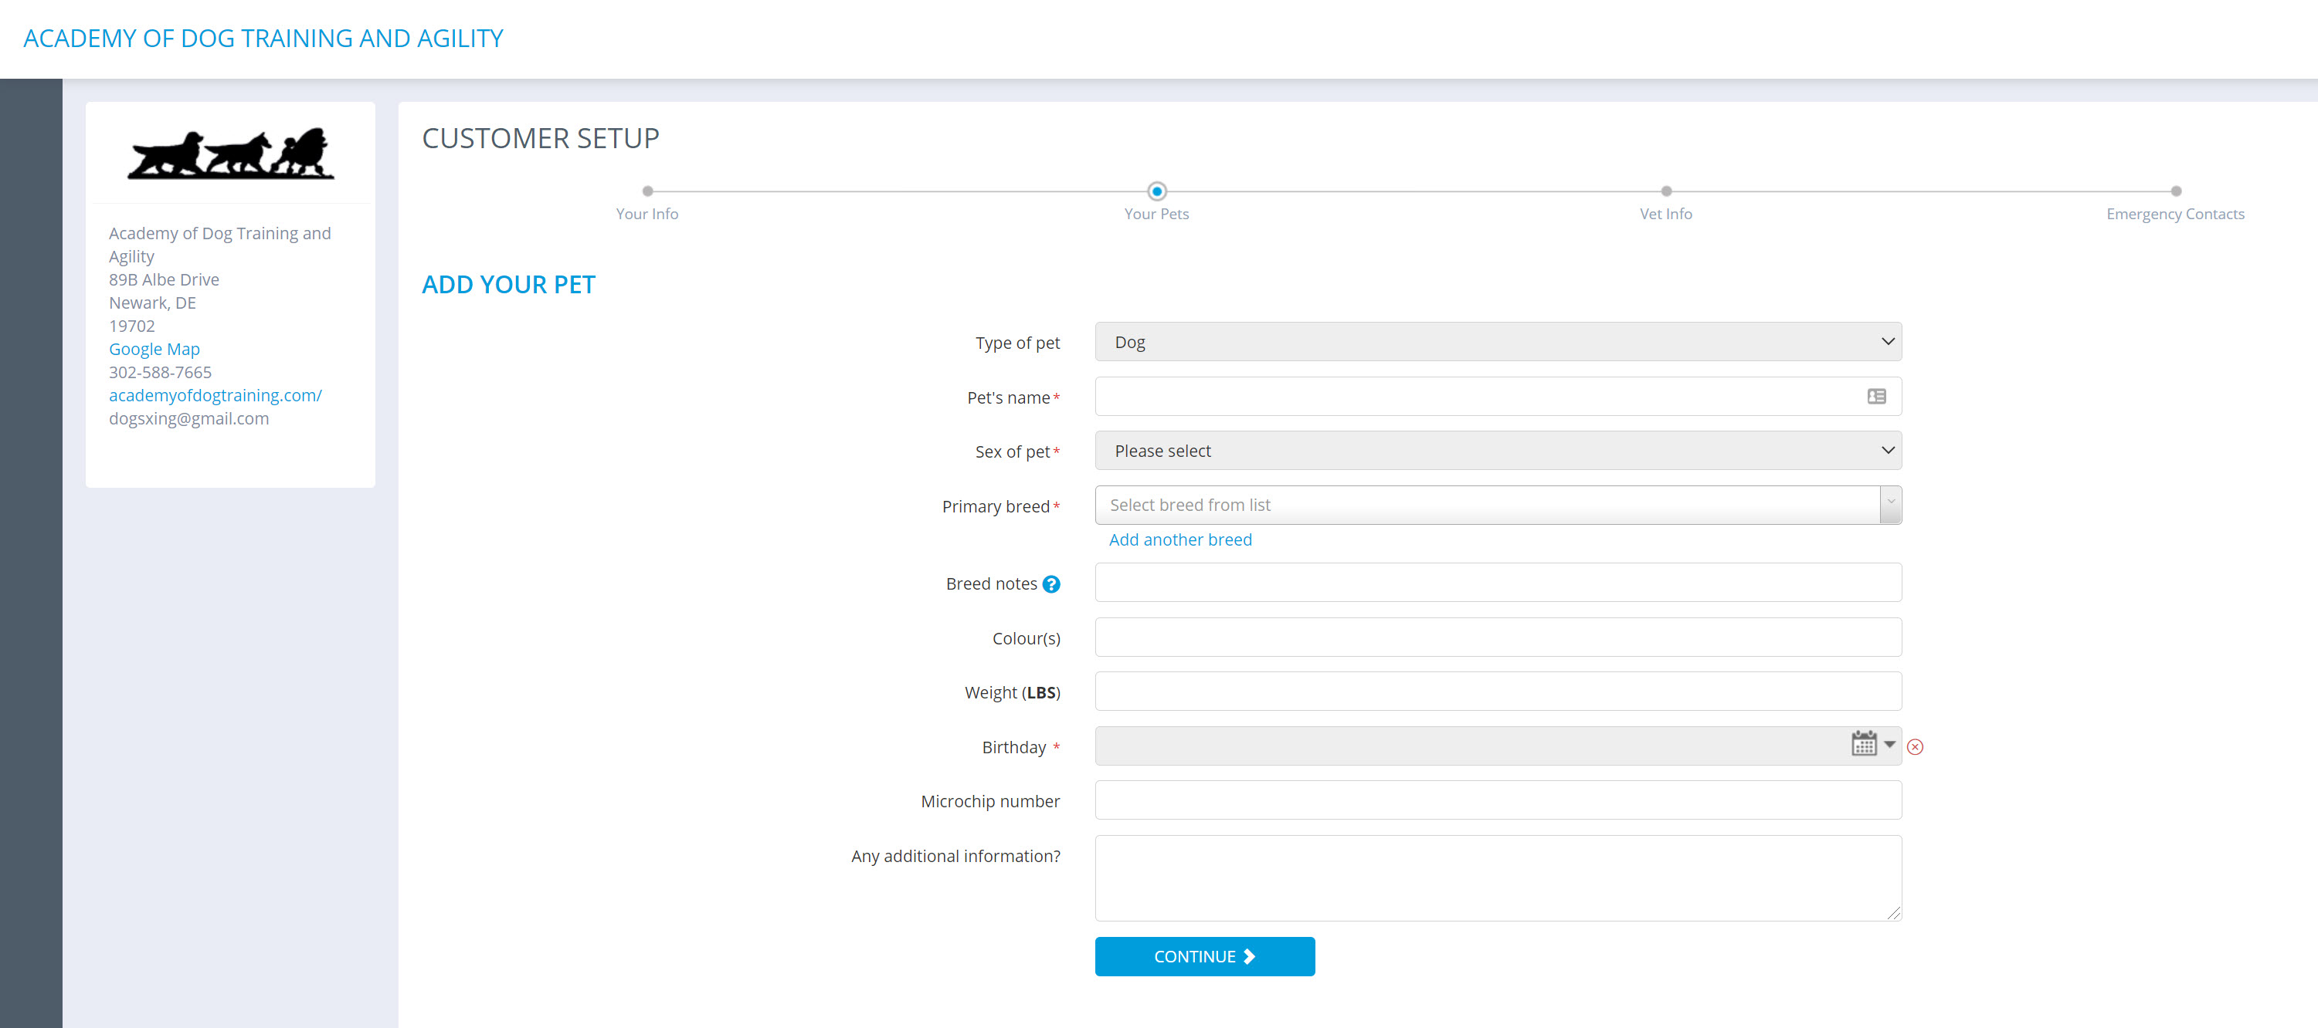Click the dog silhouettes logo image

230,154
